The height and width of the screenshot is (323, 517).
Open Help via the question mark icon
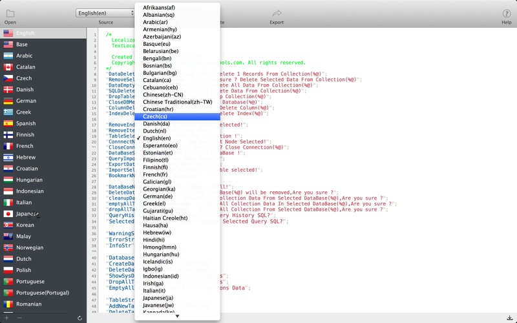[x=507, y=13]
